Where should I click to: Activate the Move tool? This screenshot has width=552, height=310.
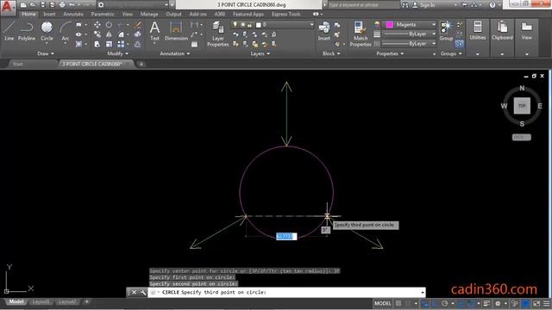pyautogui.click(x=97, y=25)
